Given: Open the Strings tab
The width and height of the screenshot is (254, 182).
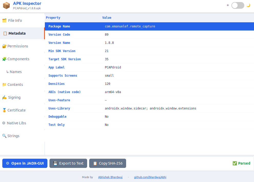Looking at the screenshot, I should coord(22,136).
